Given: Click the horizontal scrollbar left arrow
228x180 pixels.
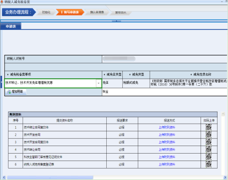Looking at the screenshot, I should pos(4,178).
